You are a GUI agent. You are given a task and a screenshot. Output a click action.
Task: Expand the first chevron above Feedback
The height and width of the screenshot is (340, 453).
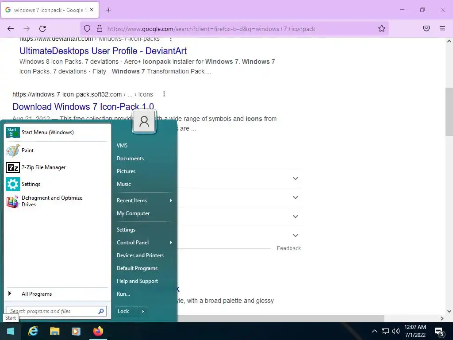point(295,178)
